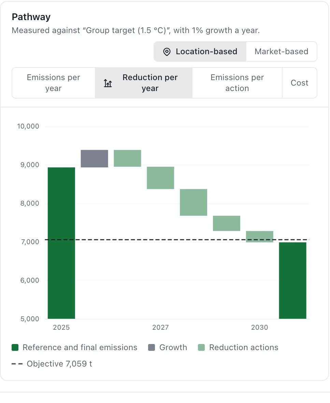Switch to Location-based accounting
Image resolution: width=330 pixels, height=403 pixels.
tap(200, 52)
